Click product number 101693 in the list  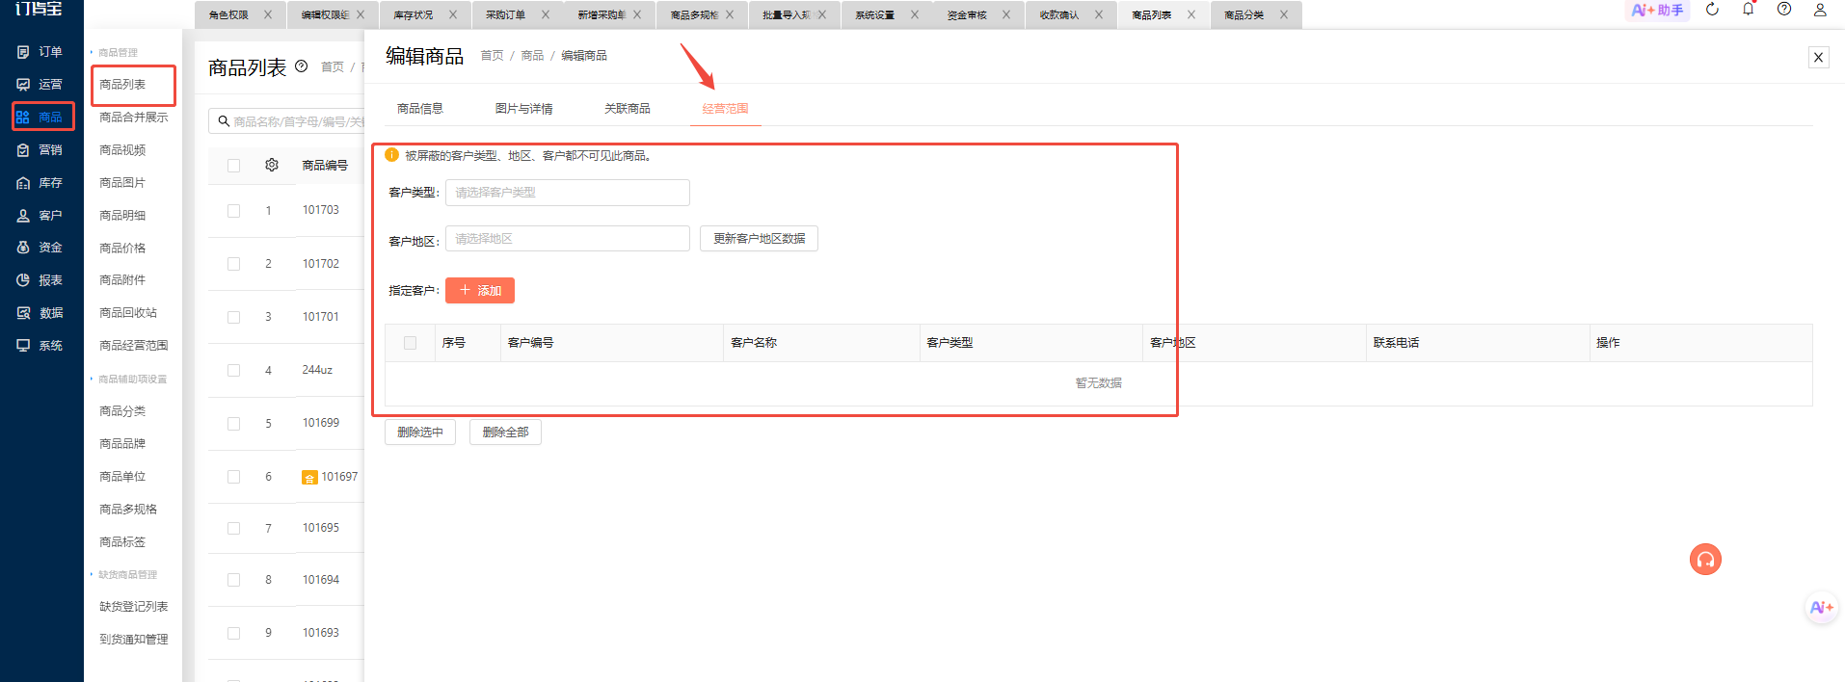tap(321, 633)
